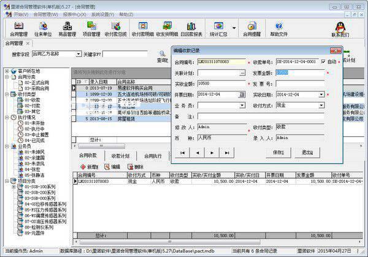Open the 业务员 dropdown in dialog
368x257 pixels.
[x=242, y=105]
